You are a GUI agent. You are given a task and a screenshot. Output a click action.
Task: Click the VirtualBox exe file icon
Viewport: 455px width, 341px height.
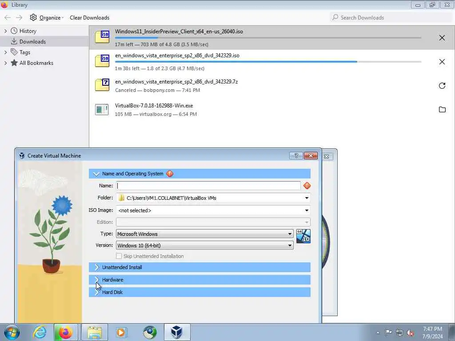pos(102,109)
